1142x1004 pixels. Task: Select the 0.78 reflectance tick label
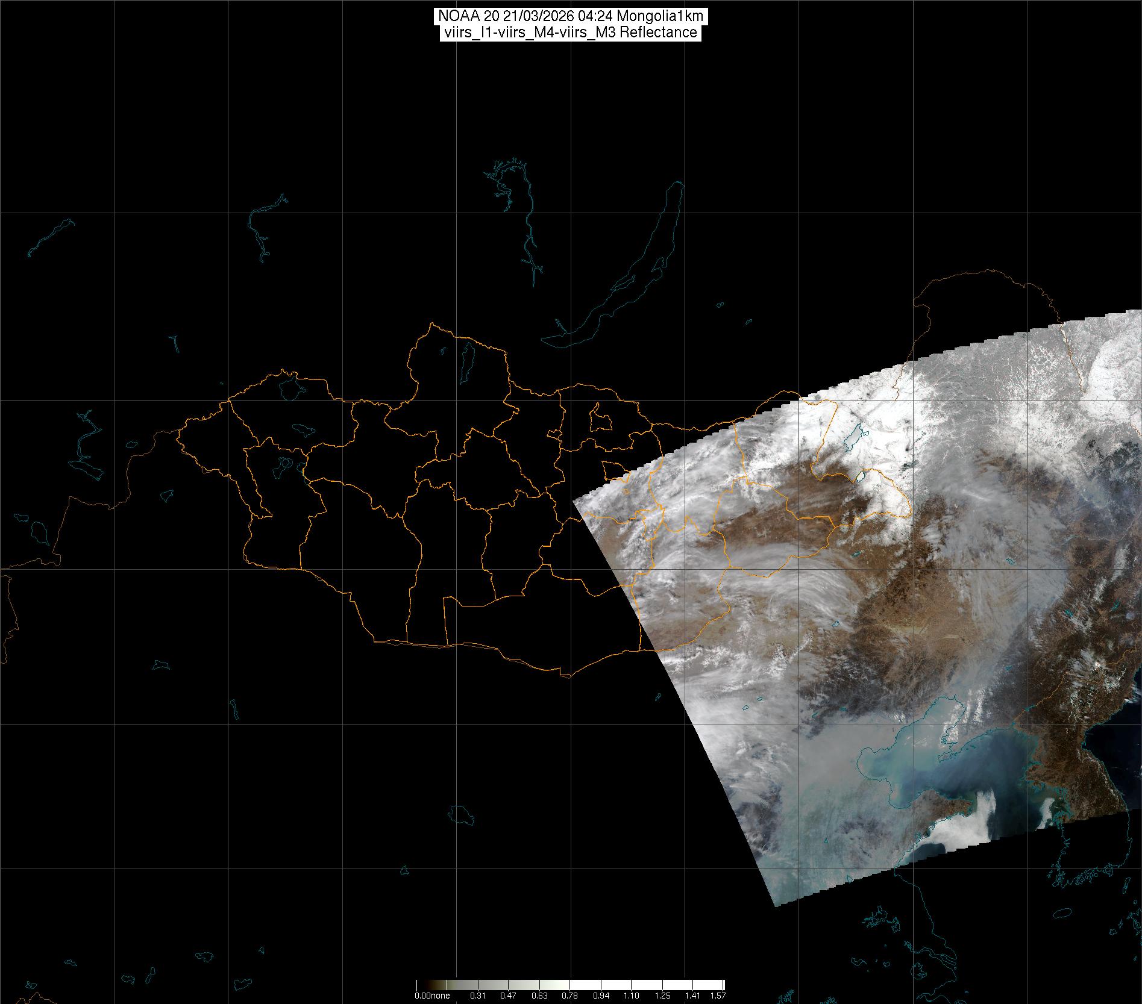[x=569, y=996]
